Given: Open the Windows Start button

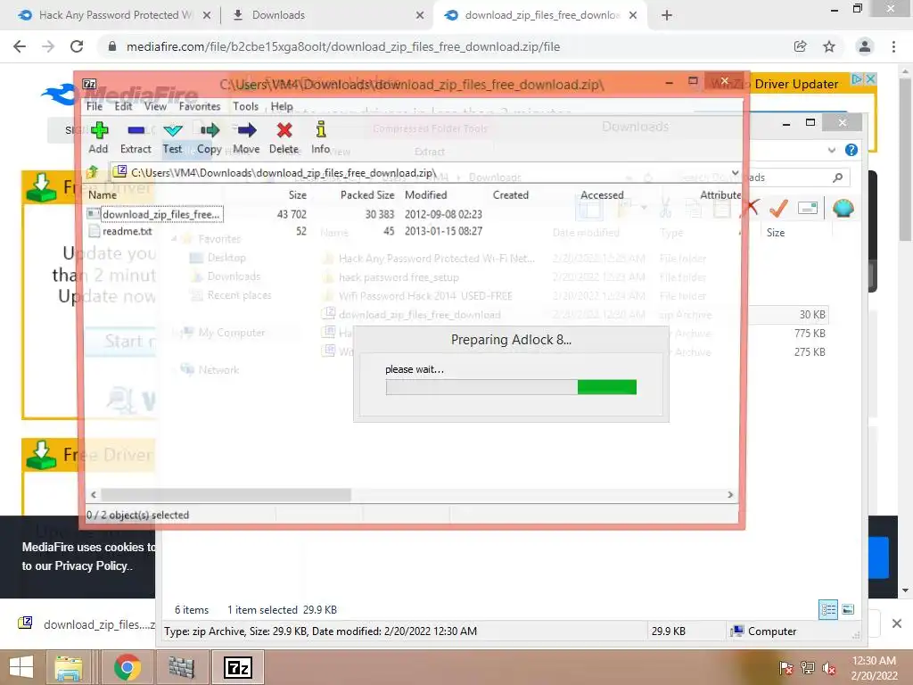Looking at the screenshot, I should [x=21, y=667].
